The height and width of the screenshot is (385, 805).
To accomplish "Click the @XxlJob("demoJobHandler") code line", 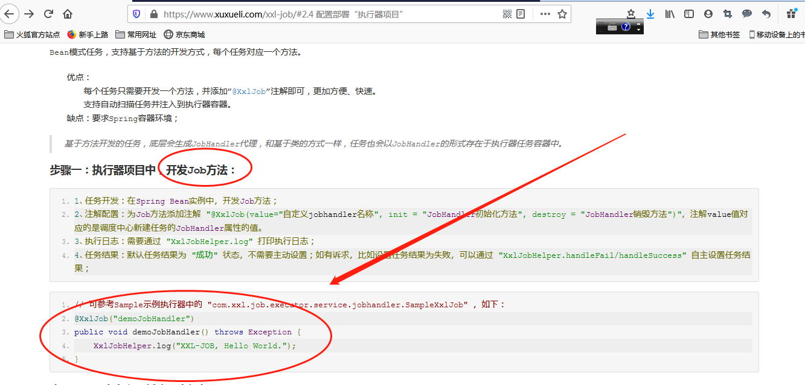I will tap(134, 318).
